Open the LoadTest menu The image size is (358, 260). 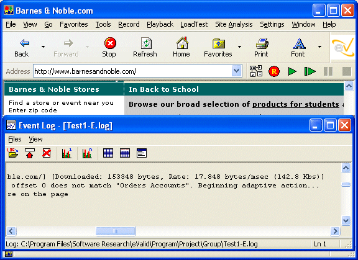pos(194,24)
